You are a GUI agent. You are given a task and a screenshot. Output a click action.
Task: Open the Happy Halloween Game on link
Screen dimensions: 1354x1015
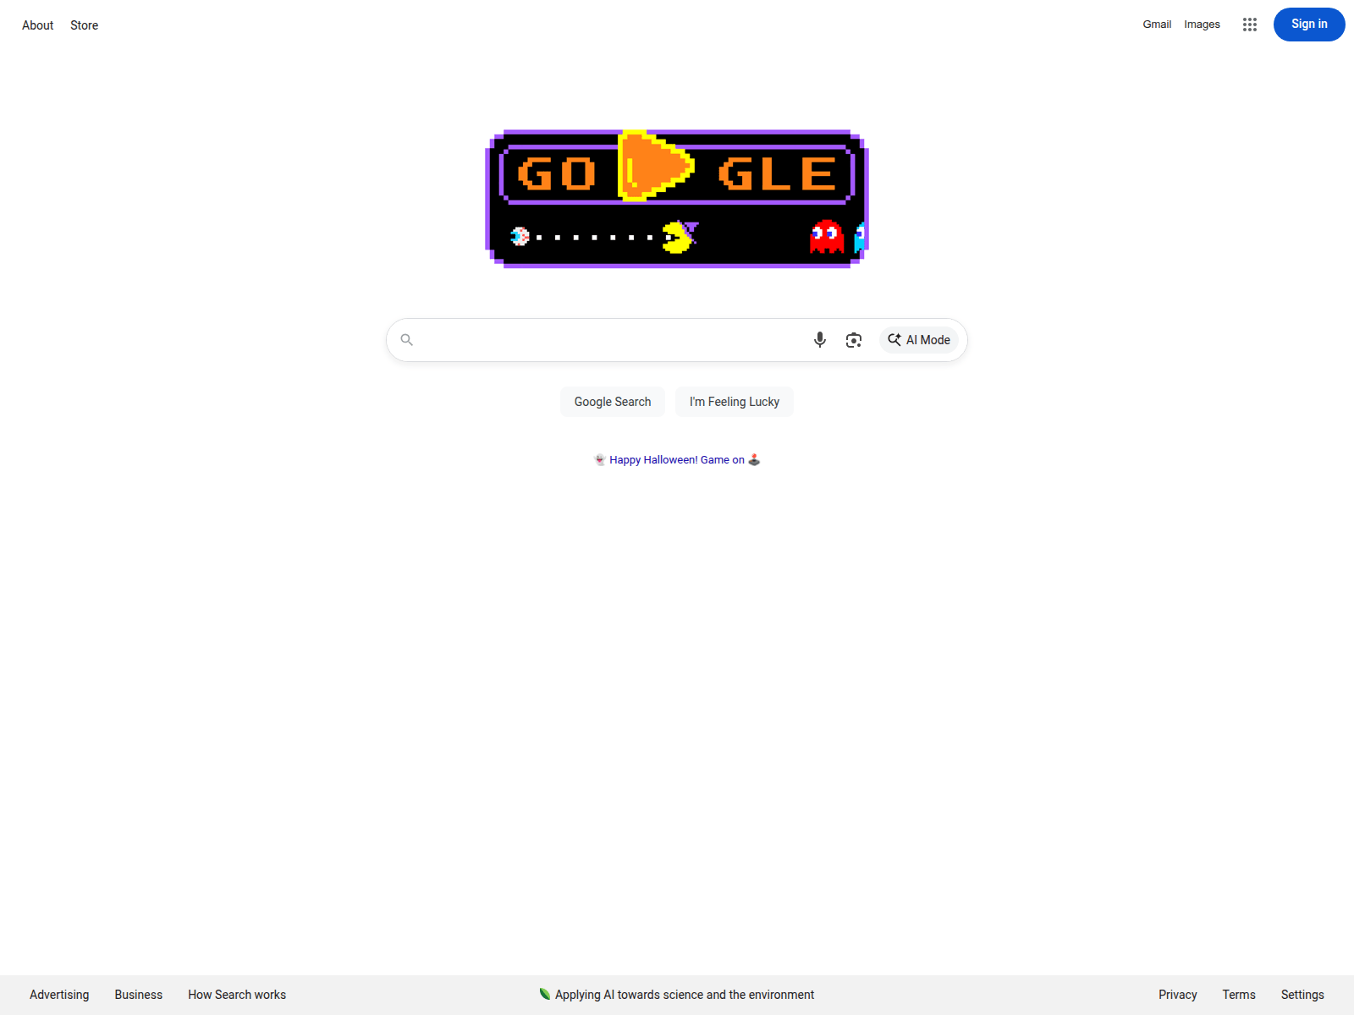coord(677,460)
